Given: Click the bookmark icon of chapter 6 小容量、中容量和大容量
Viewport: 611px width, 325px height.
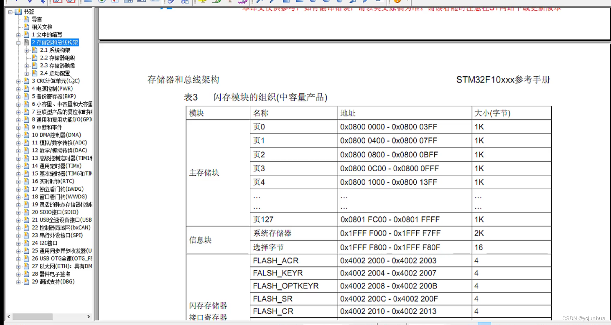Looking at the screenshot, I should 27,104.
